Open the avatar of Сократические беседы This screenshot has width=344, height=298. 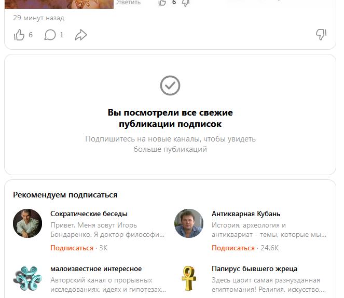point(27,223)
